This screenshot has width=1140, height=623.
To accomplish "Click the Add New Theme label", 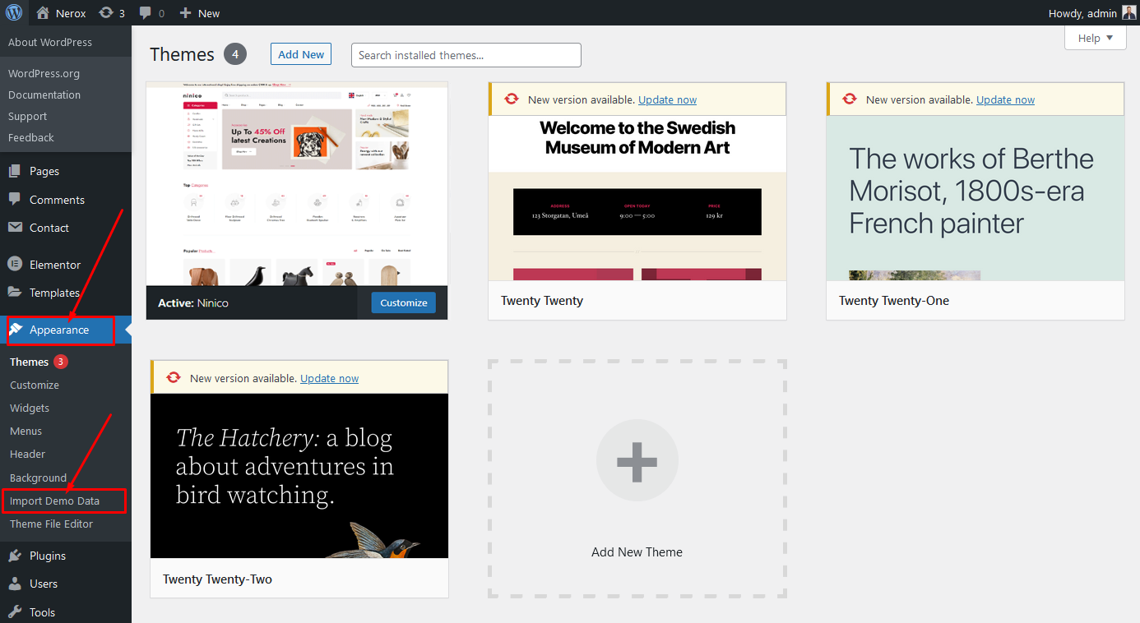I will (637, 552).
